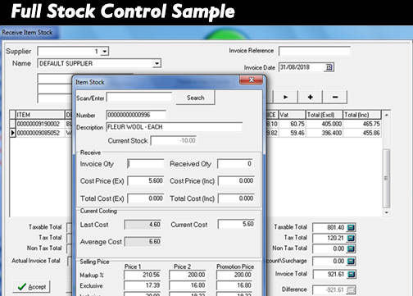Click the Last Cost field 4.60
The height and width of the screenshot is (296, 413).
143,225
